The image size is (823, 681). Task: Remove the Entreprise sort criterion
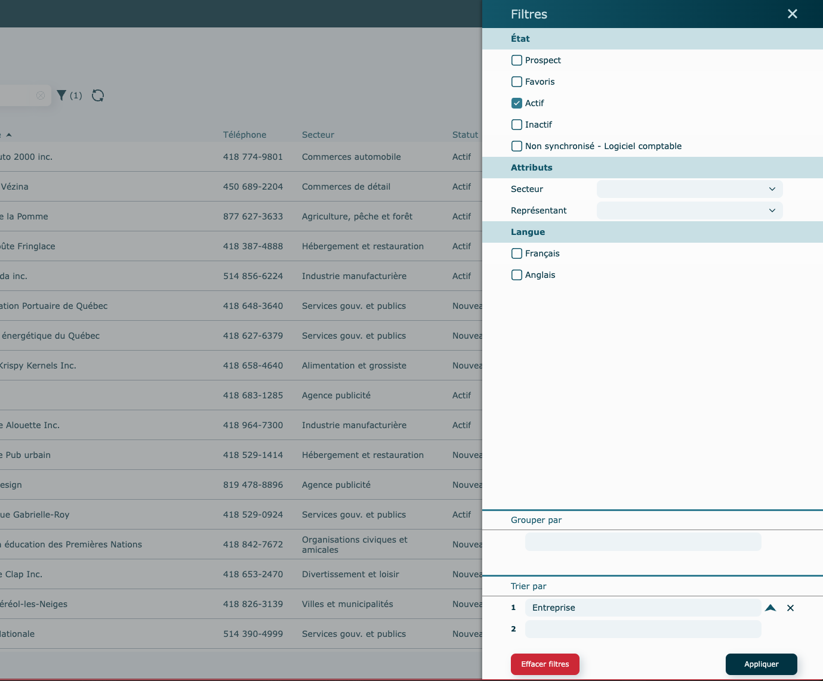(790, 608)
